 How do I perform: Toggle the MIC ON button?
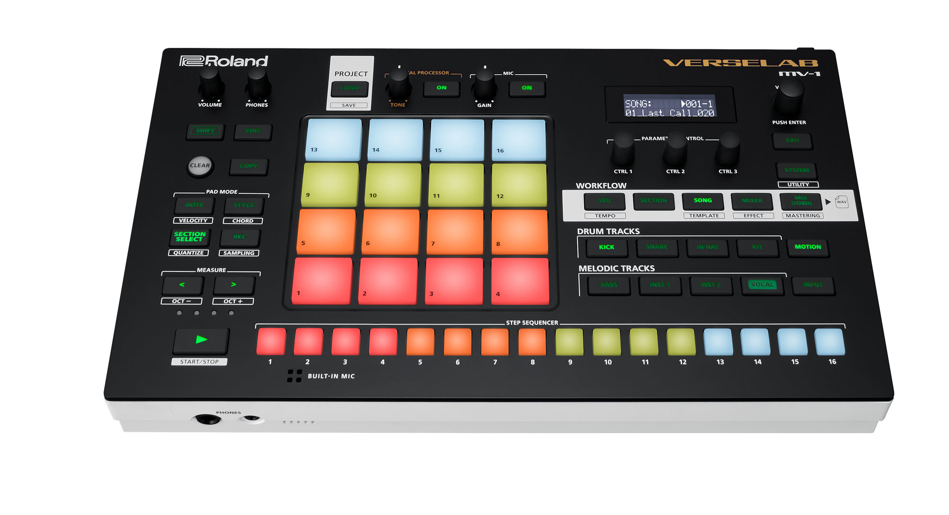526,88
